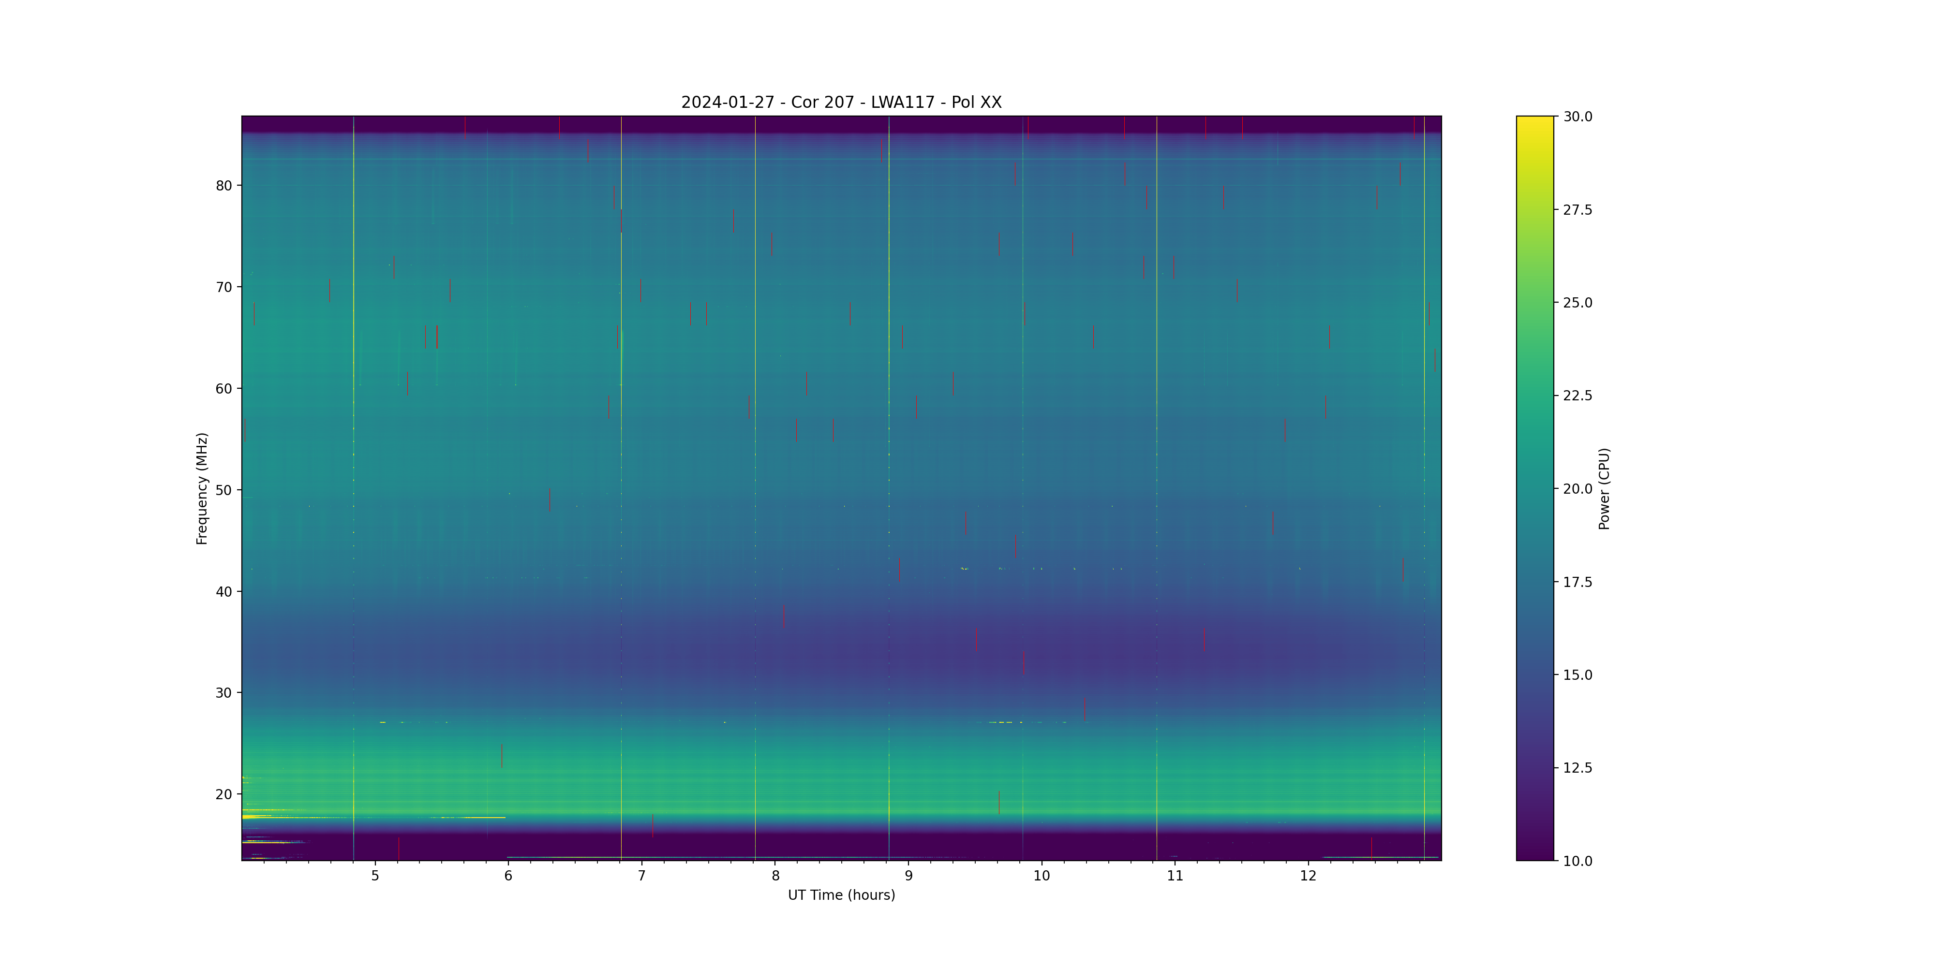Click the 'Power (CPU)' colorbar label
The height and width of the screenshot is (967, 1935).
pos(1604,488)
